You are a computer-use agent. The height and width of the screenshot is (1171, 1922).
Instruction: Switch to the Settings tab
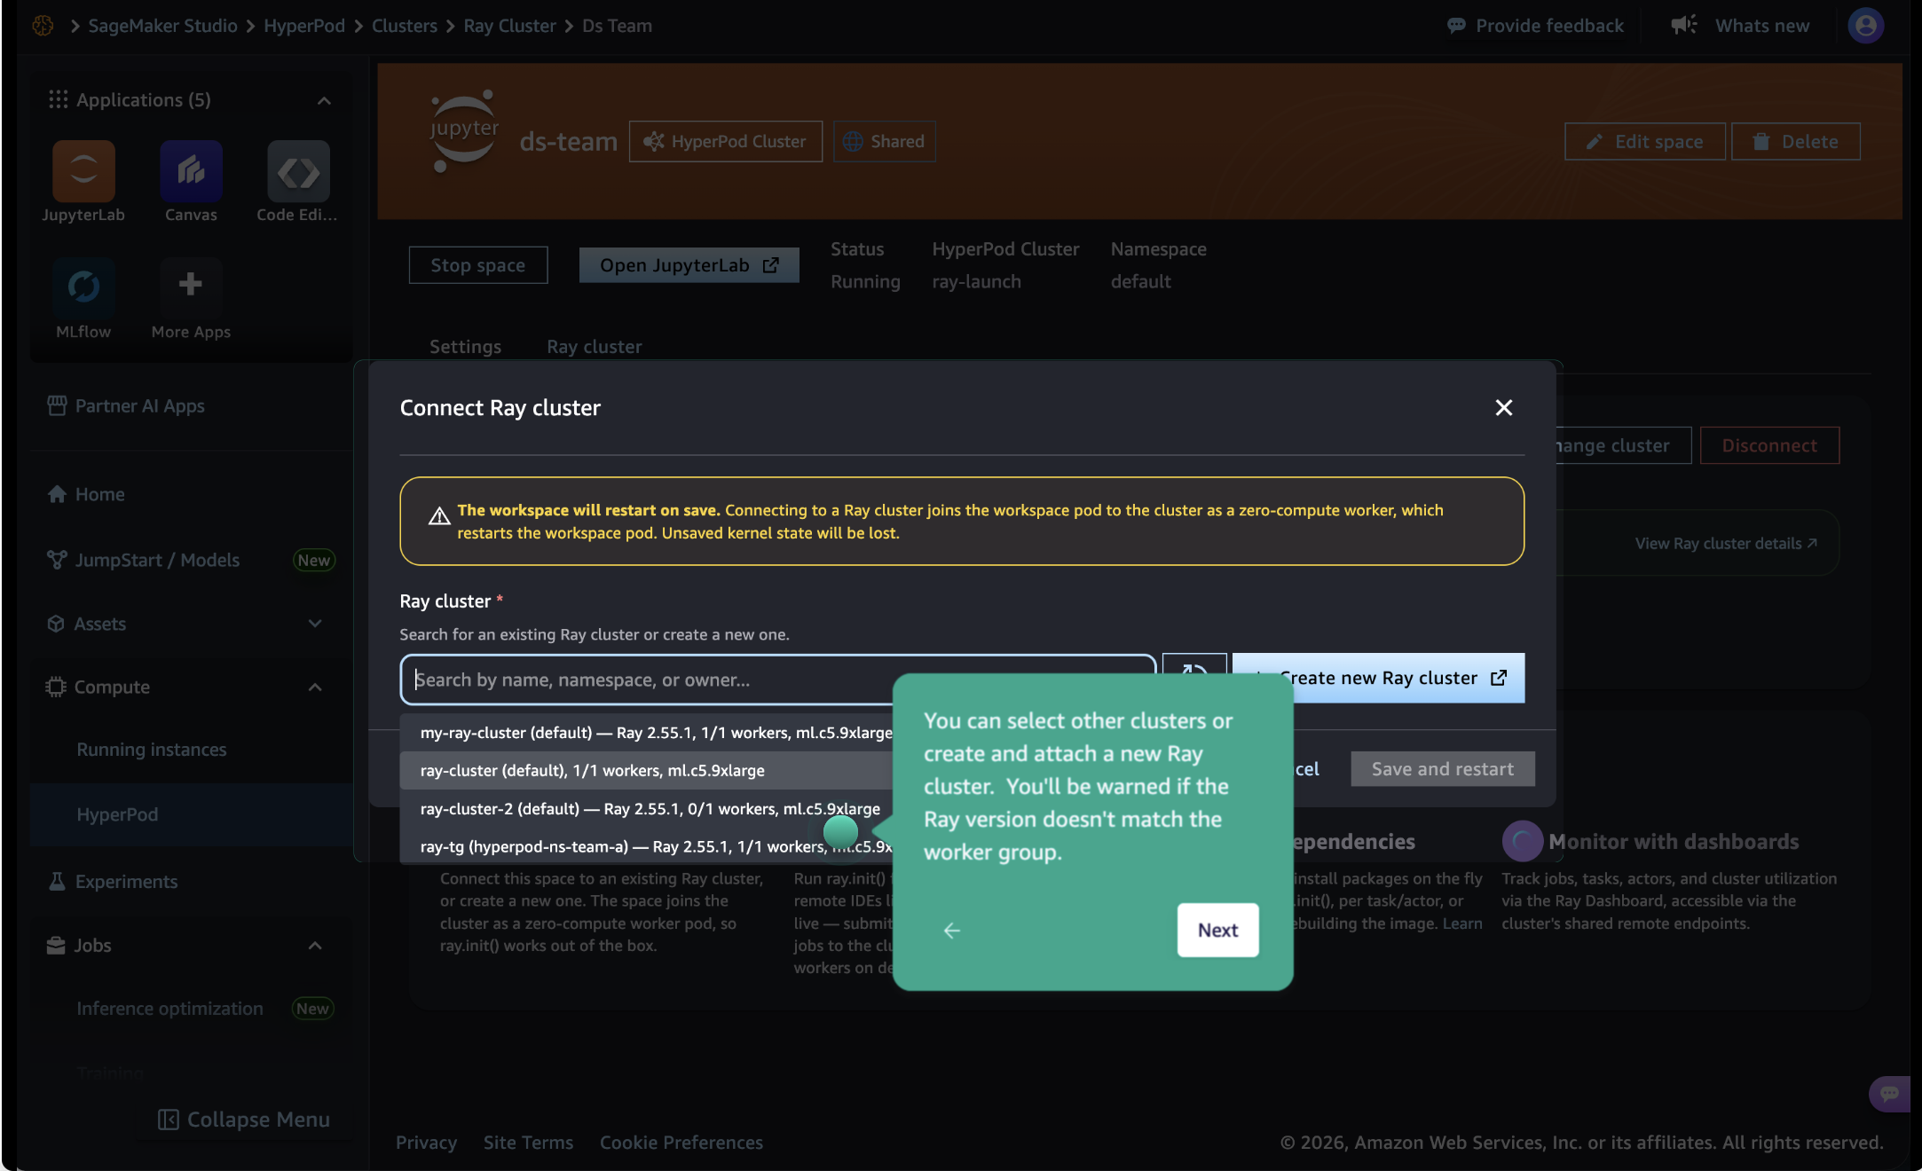pyautogui.click(x=465, y=347)
